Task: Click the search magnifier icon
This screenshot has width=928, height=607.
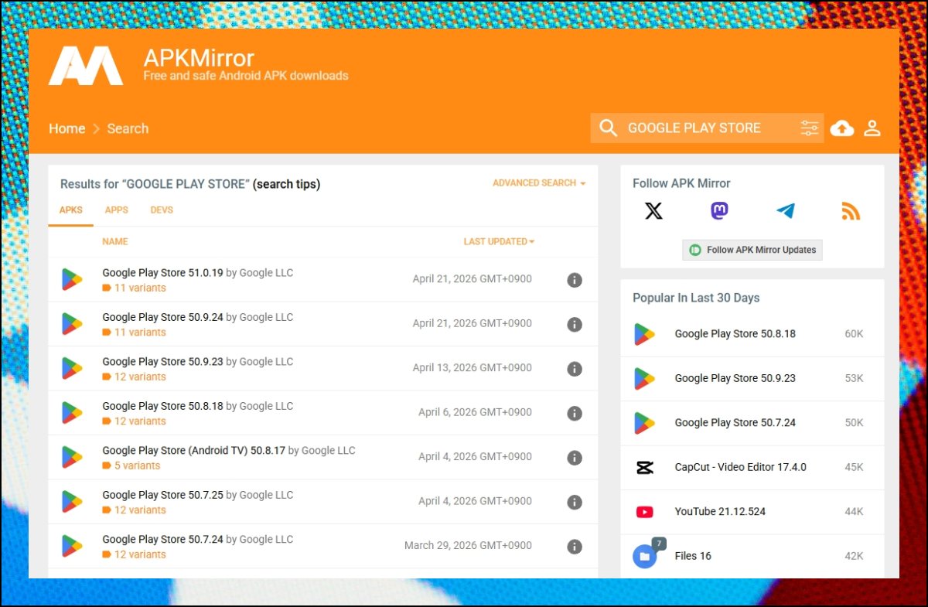Action: [x=608, y=128]
